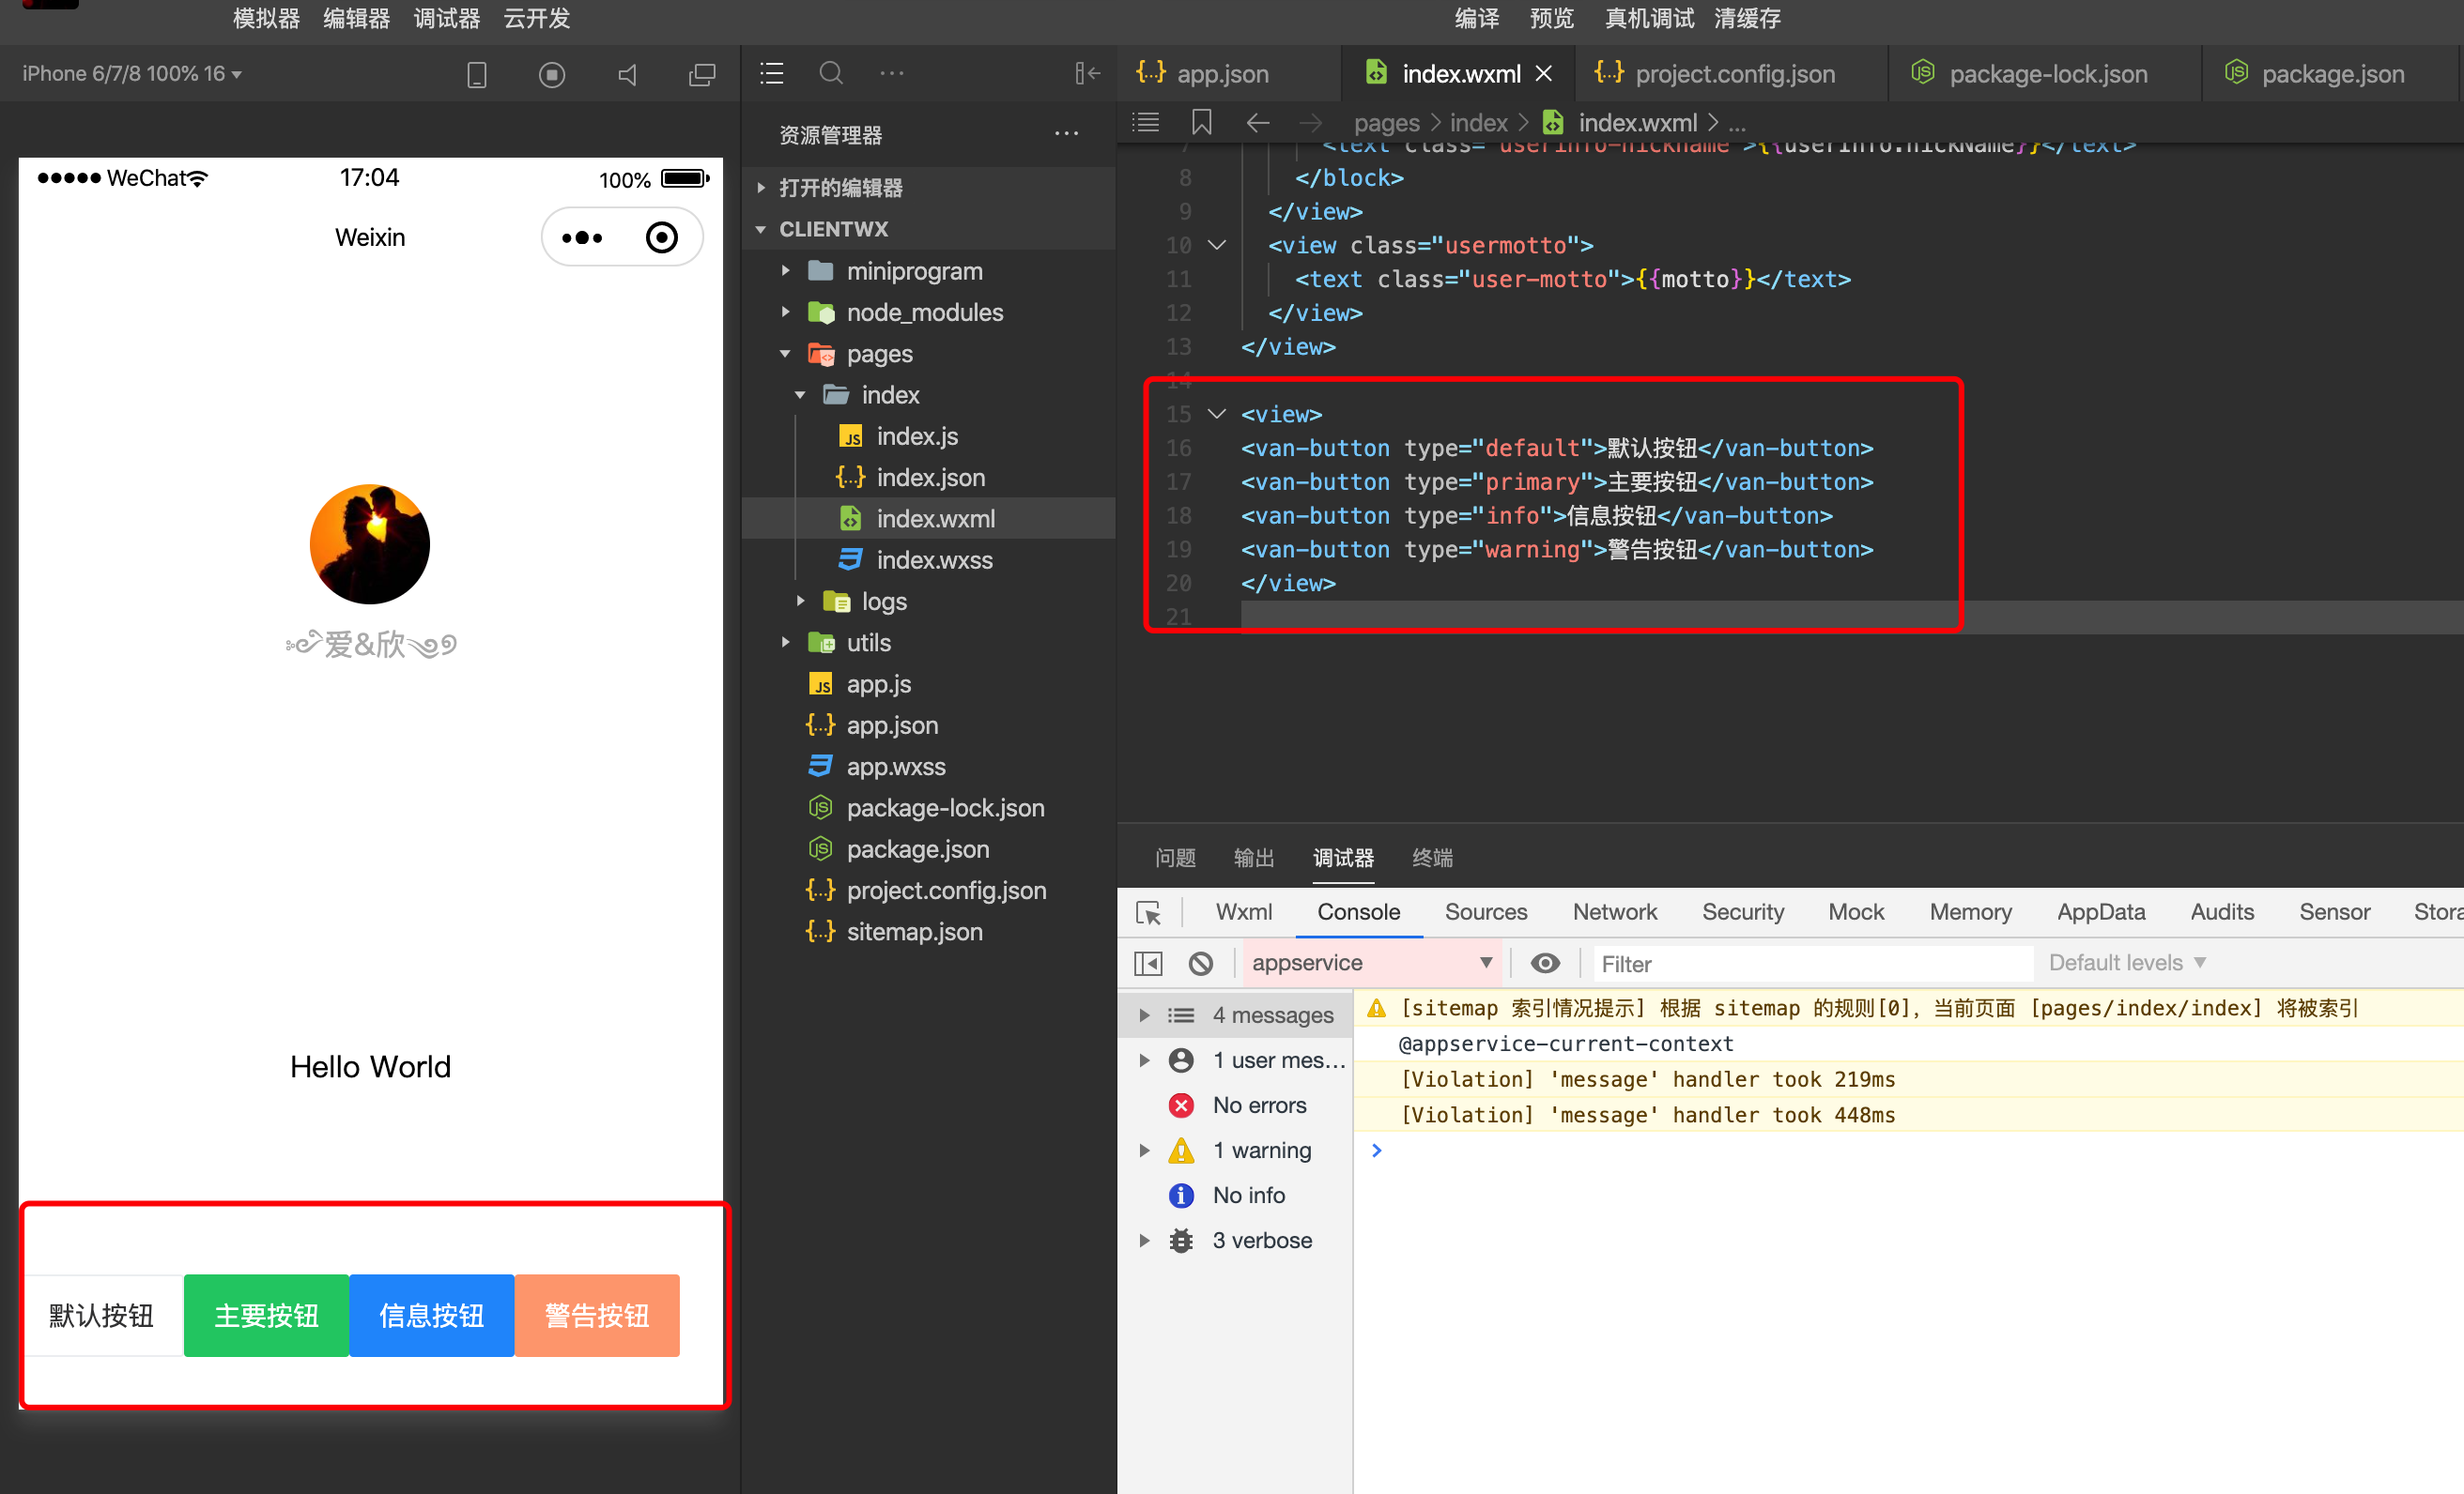Stop the simulator with the stop icon
The image size is (2464, 1494).
coord(552,74)
